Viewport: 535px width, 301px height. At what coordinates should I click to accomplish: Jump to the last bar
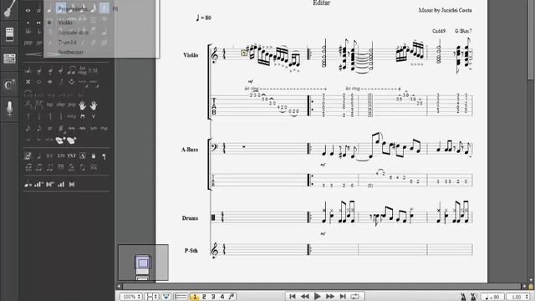(x=343, y=297)
